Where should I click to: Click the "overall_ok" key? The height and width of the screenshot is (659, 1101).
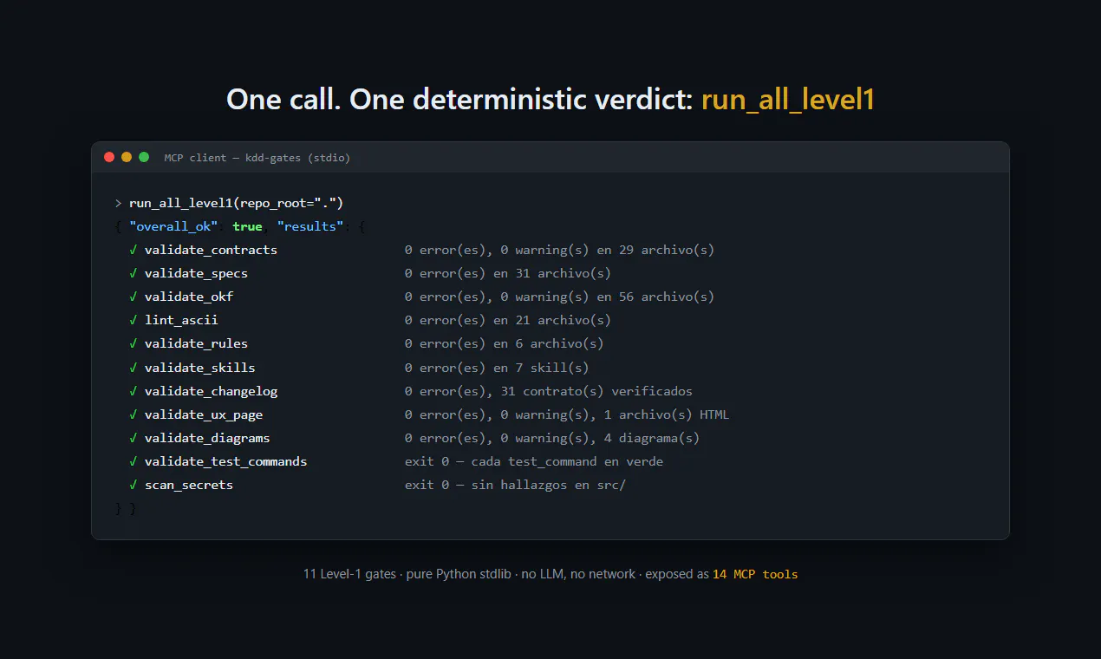coord(173,226)
